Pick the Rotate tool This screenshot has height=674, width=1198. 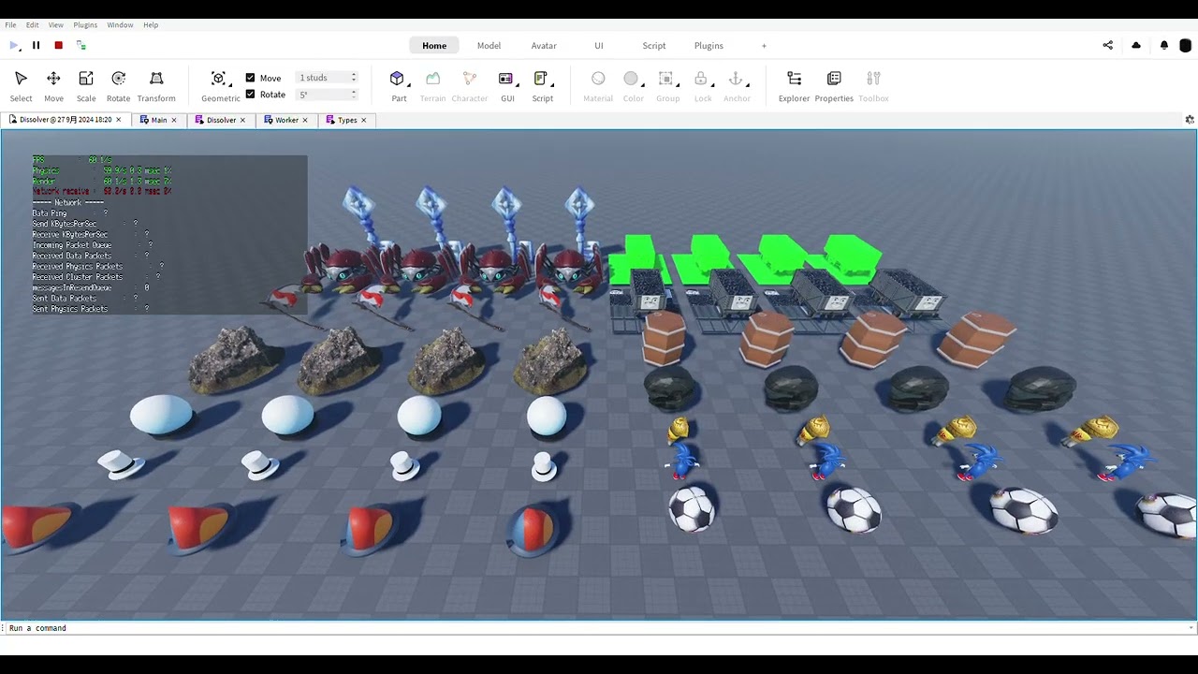pyautogui.click(x=119, y=85)
